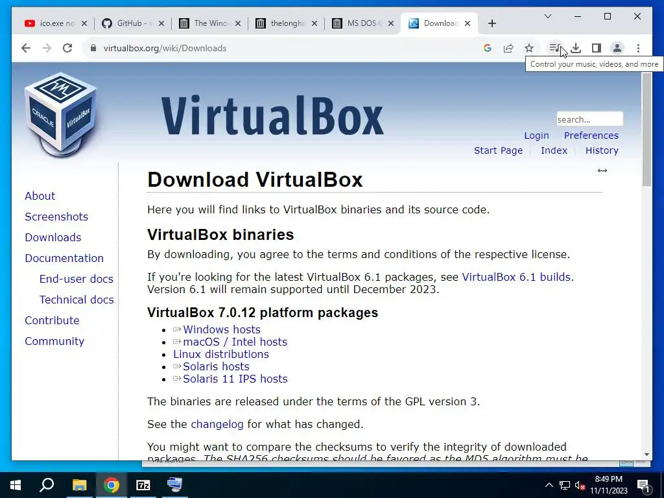The height and width of the screenshot is (498, 664).
Task: Open the Linux distributions link
Action: pyautogui.click(x=220, y=354)
